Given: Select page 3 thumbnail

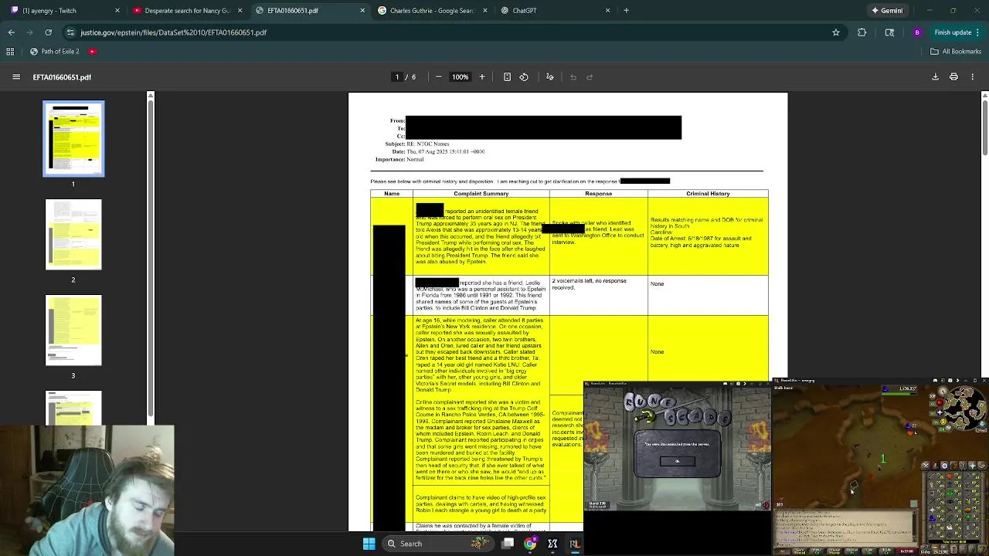Looking at the screenshot, I should pyautogui.click(x=73, y=331).
